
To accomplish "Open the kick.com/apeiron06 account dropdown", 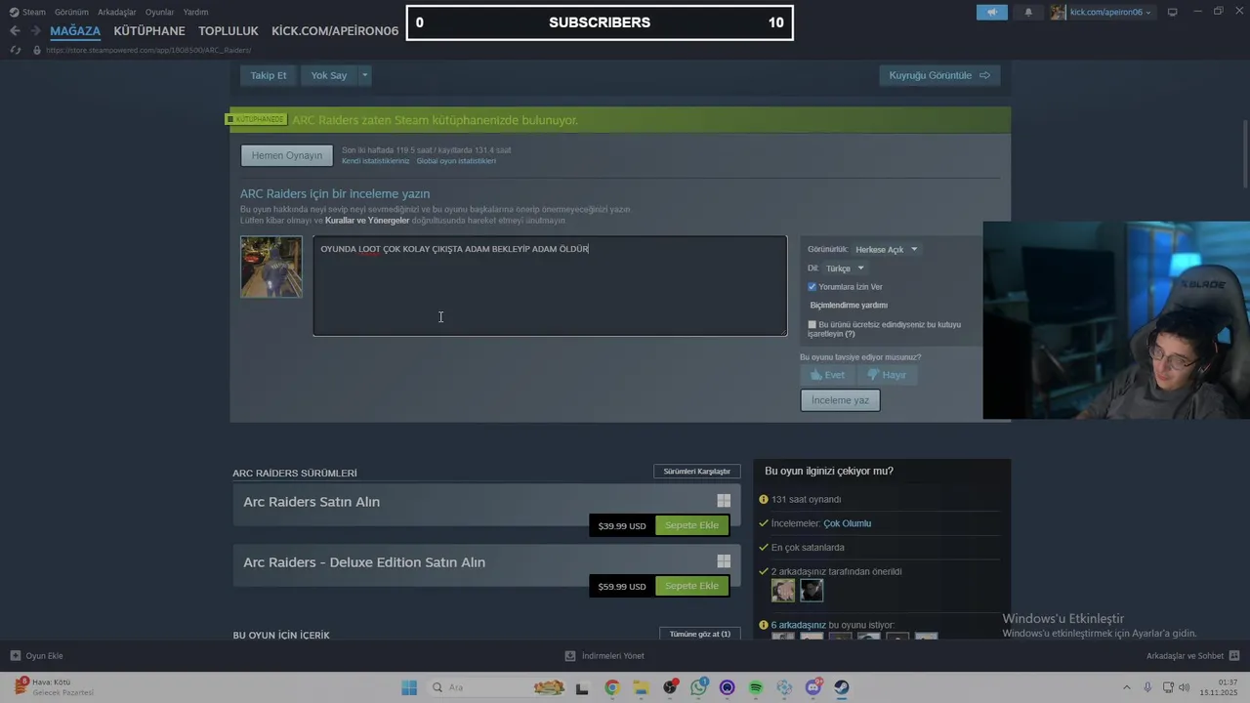I will click(x=1111, y=12).
